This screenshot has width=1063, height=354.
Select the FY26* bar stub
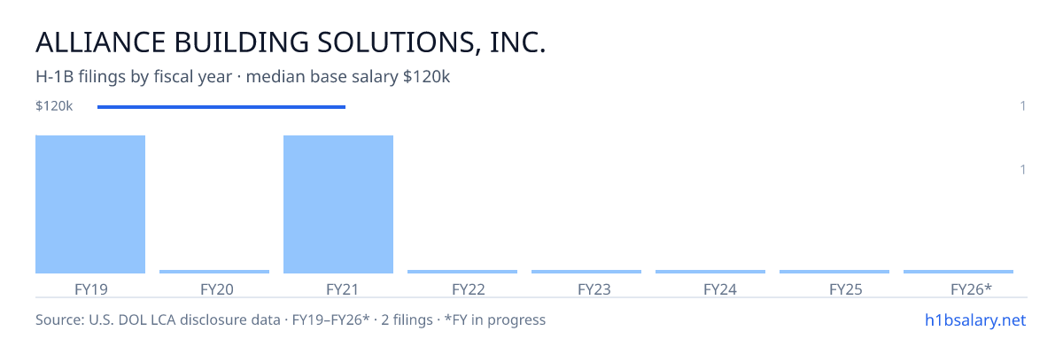pos(958,272)
